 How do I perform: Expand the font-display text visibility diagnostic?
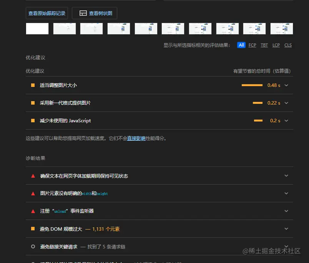286,175
